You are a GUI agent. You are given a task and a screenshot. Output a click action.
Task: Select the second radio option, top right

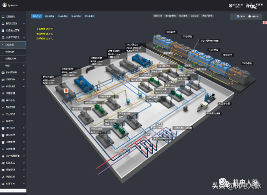[x=250, y=16]
